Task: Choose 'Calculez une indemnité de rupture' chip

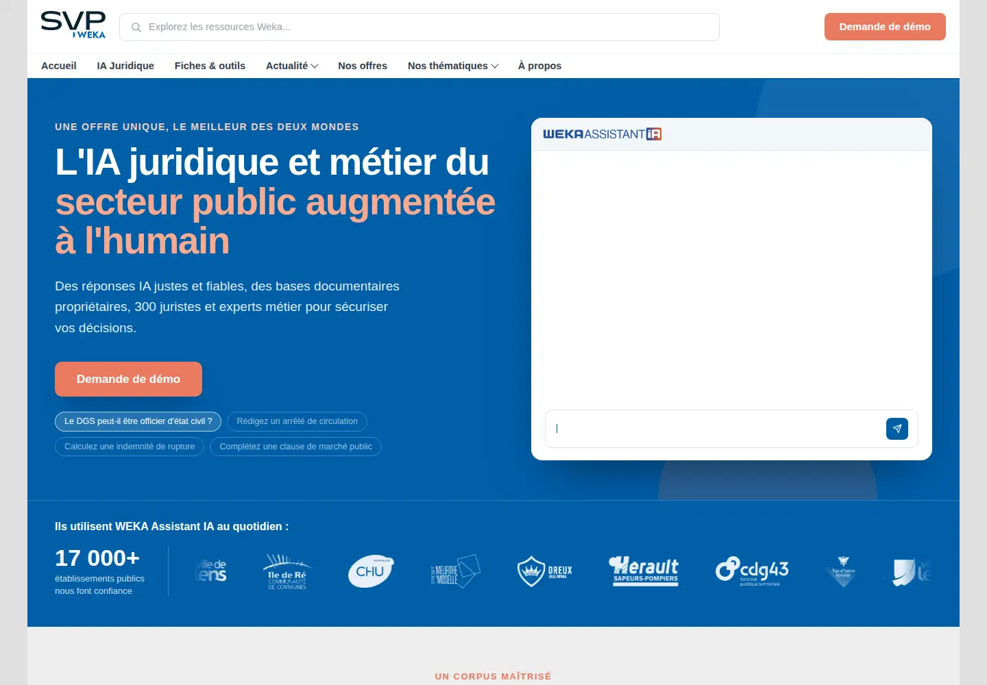Action: (x=130, y=447)
